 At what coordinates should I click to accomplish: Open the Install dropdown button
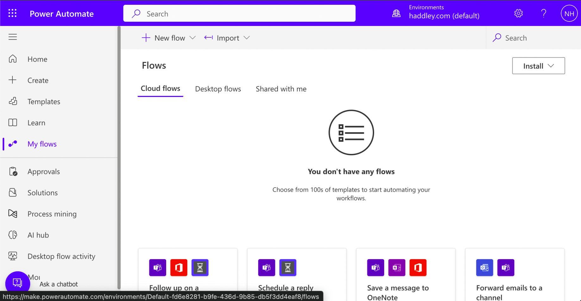pyautogui.click(x=538, y=66)
